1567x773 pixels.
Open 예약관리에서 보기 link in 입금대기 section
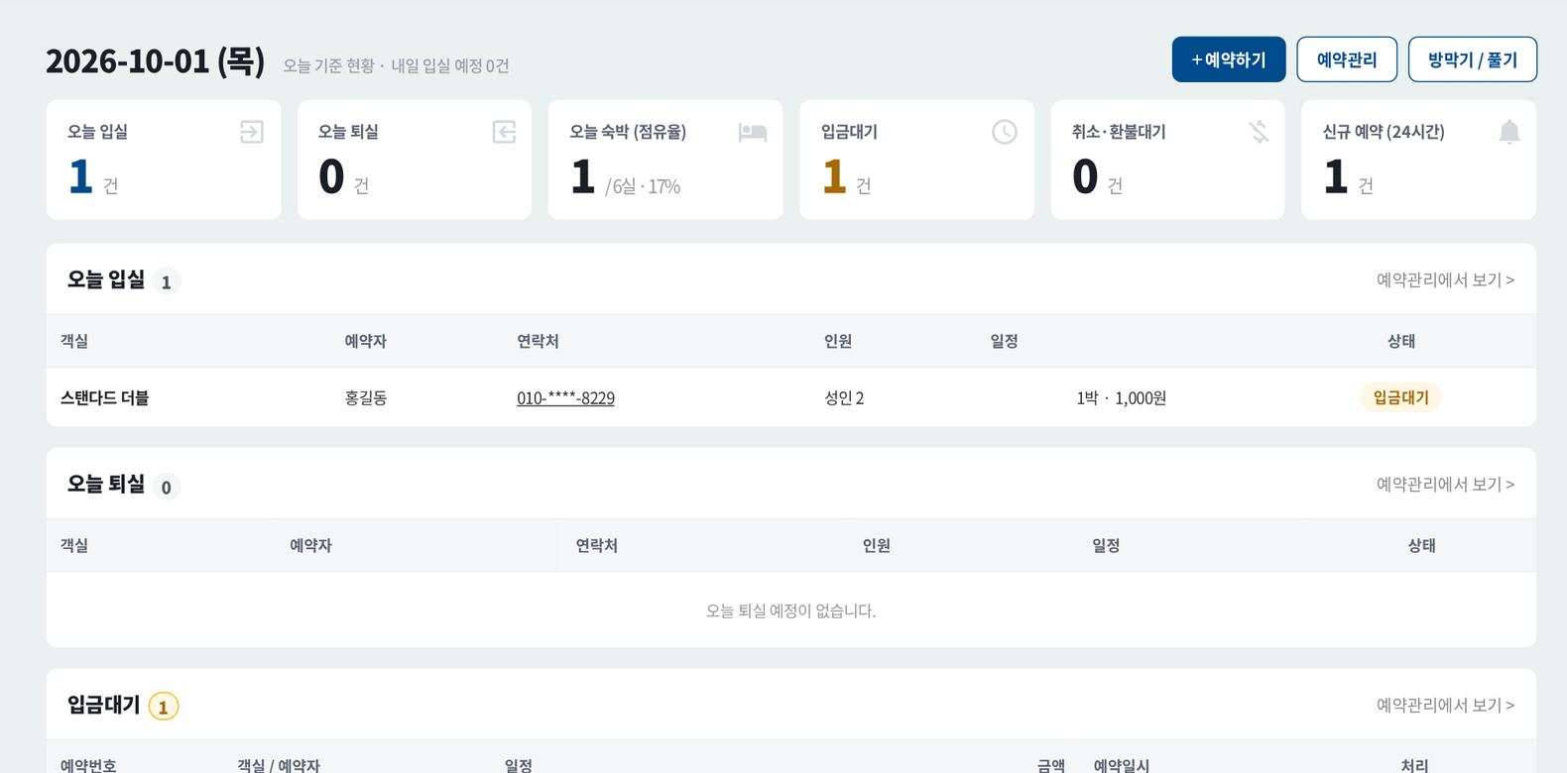point(1445,706)
